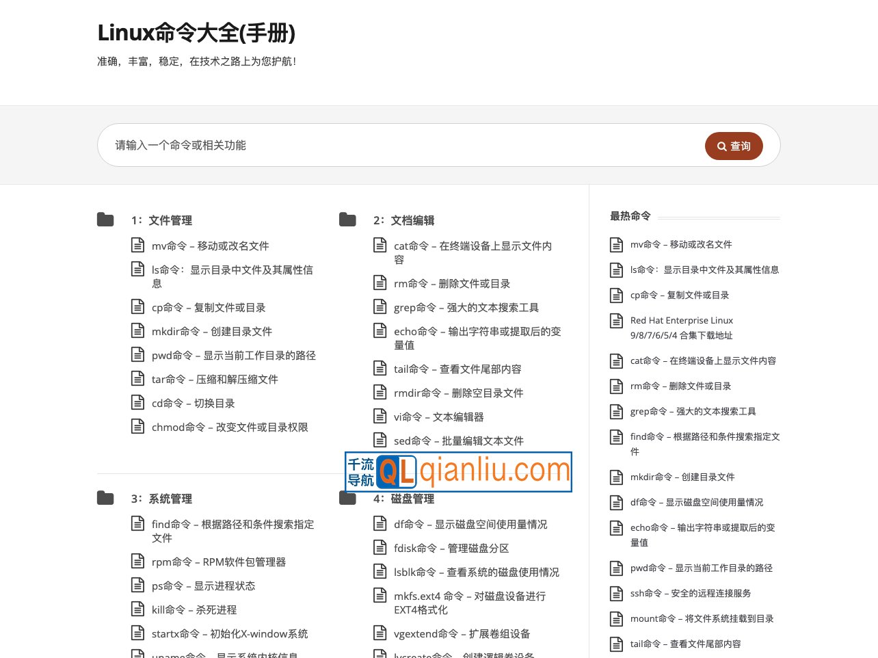Open the Red Hat Enterprise Linux download link

pos(682,328)
